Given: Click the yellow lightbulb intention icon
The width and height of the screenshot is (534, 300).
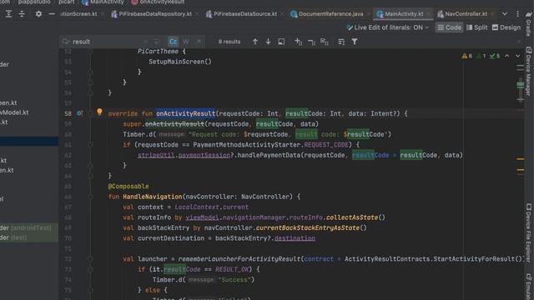Looking at the screenshot, I should click(x=99, y=112).
